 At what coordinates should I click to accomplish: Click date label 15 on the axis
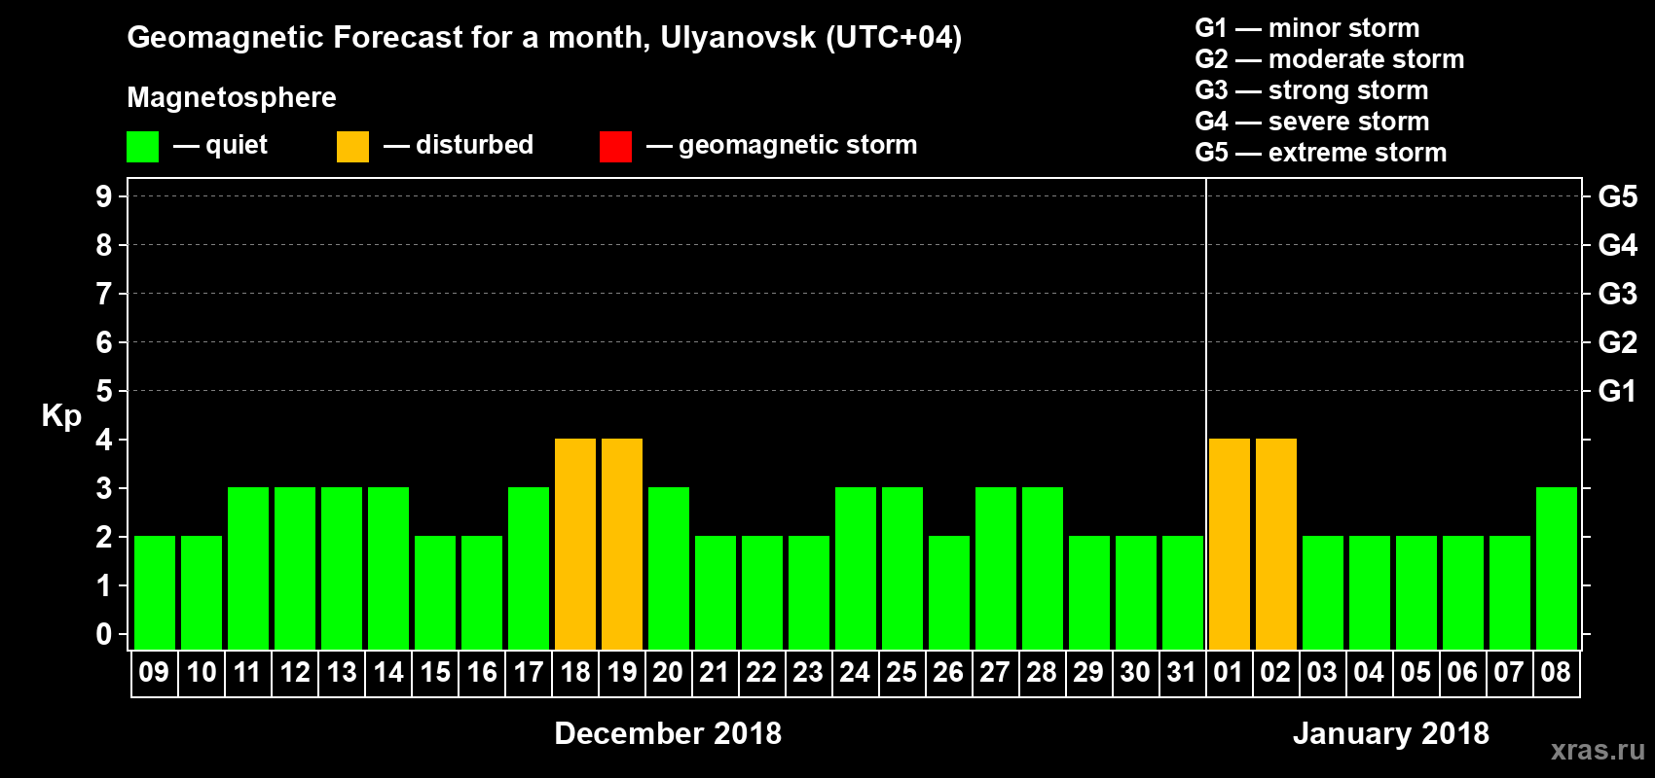click(x=434, y=672)
